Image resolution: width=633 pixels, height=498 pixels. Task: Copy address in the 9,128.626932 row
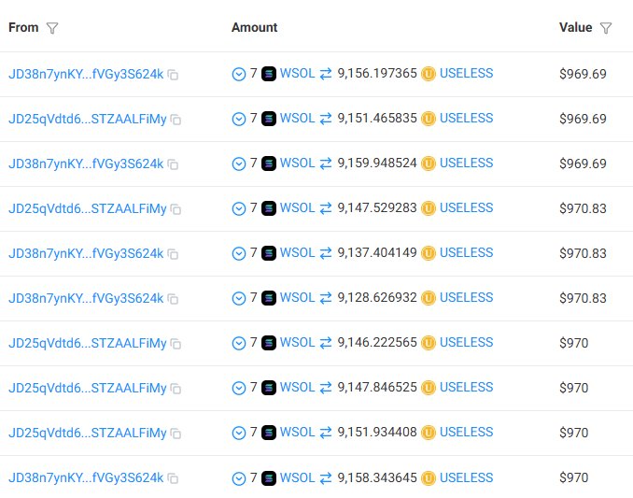click(x=173, y=299)
